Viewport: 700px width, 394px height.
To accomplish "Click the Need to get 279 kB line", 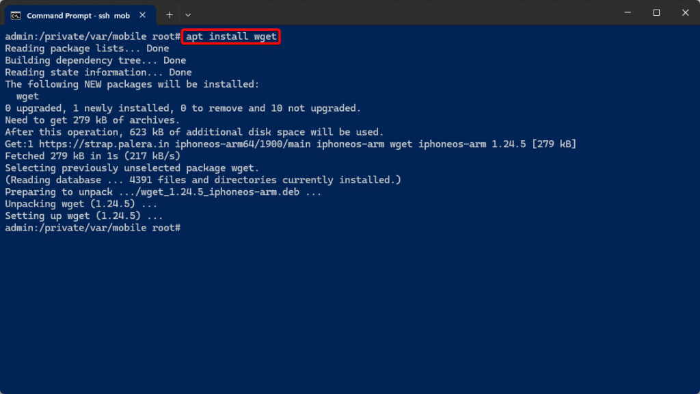I will [92, 120].
